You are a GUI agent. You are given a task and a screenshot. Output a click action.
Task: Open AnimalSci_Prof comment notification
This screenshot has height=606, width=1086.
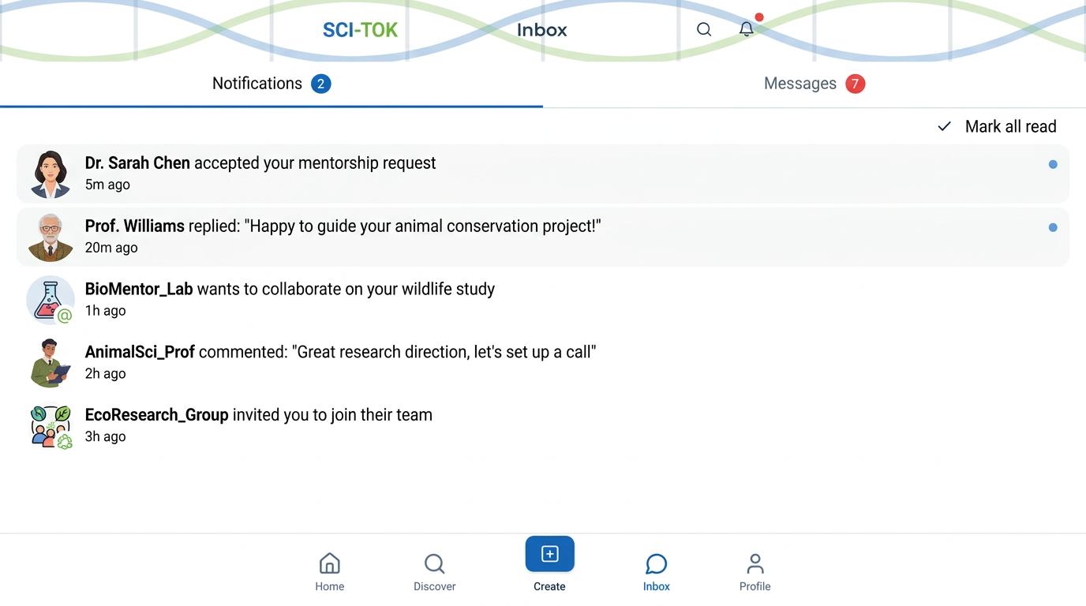pos(543,363)
